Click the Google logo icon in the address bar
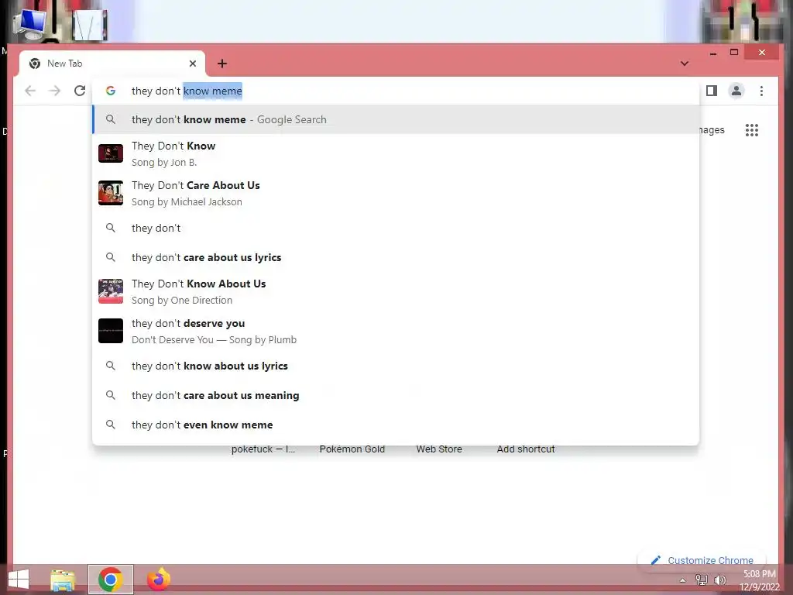This screenshot has width=793, height=595. coord(111,91)
